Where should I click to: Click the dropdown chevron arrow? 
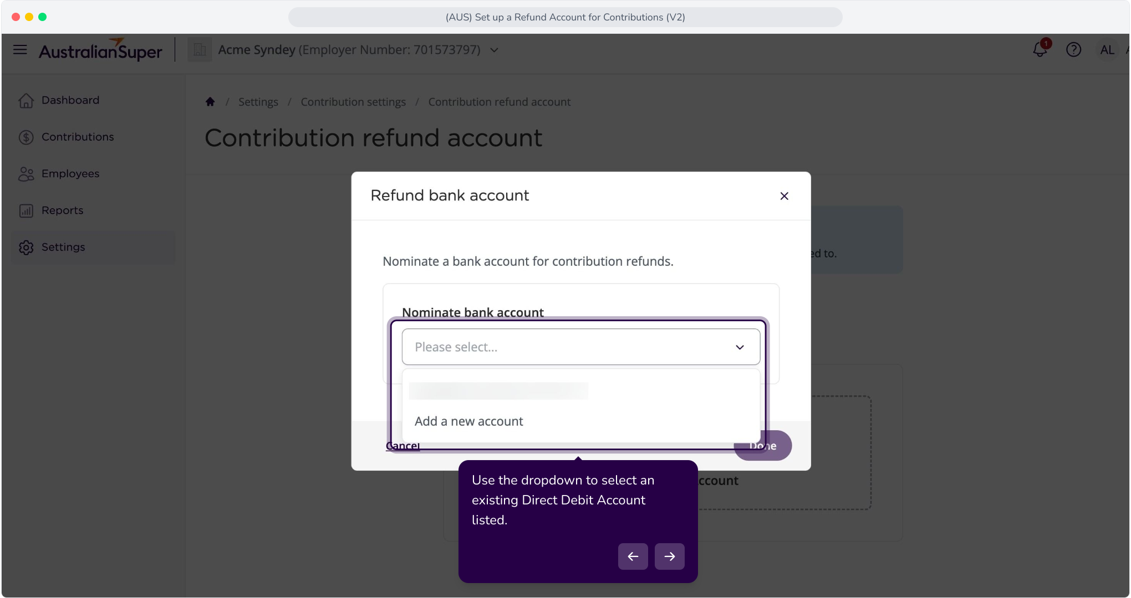click(740, 347)
